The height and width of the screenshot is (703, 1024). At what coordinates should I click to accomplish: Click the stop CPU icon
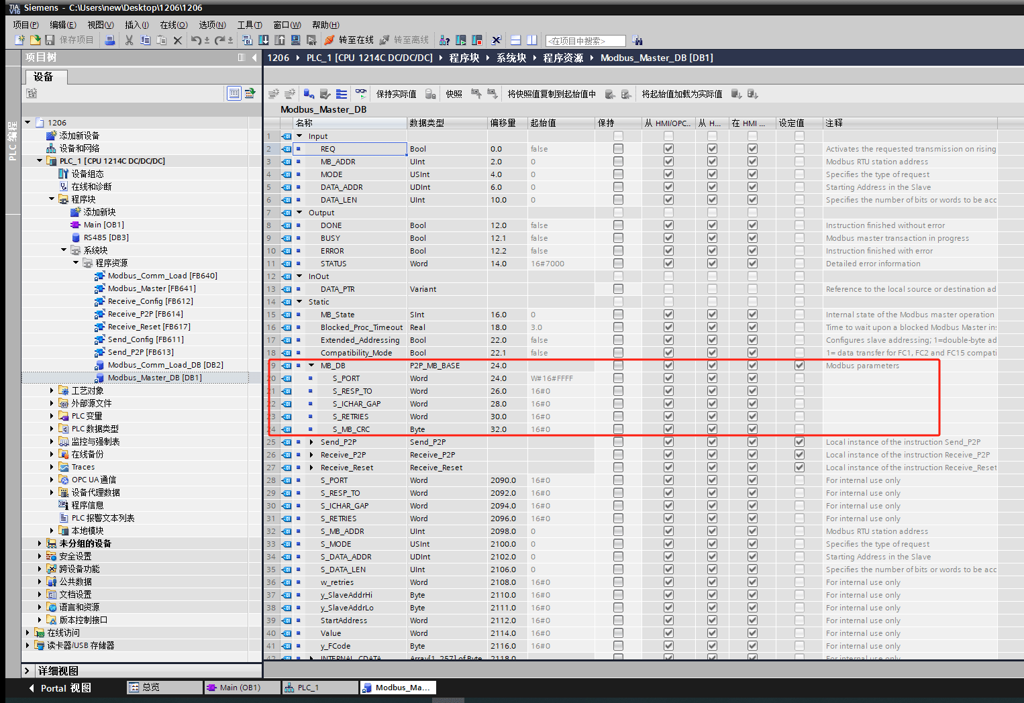pos(477,40)
